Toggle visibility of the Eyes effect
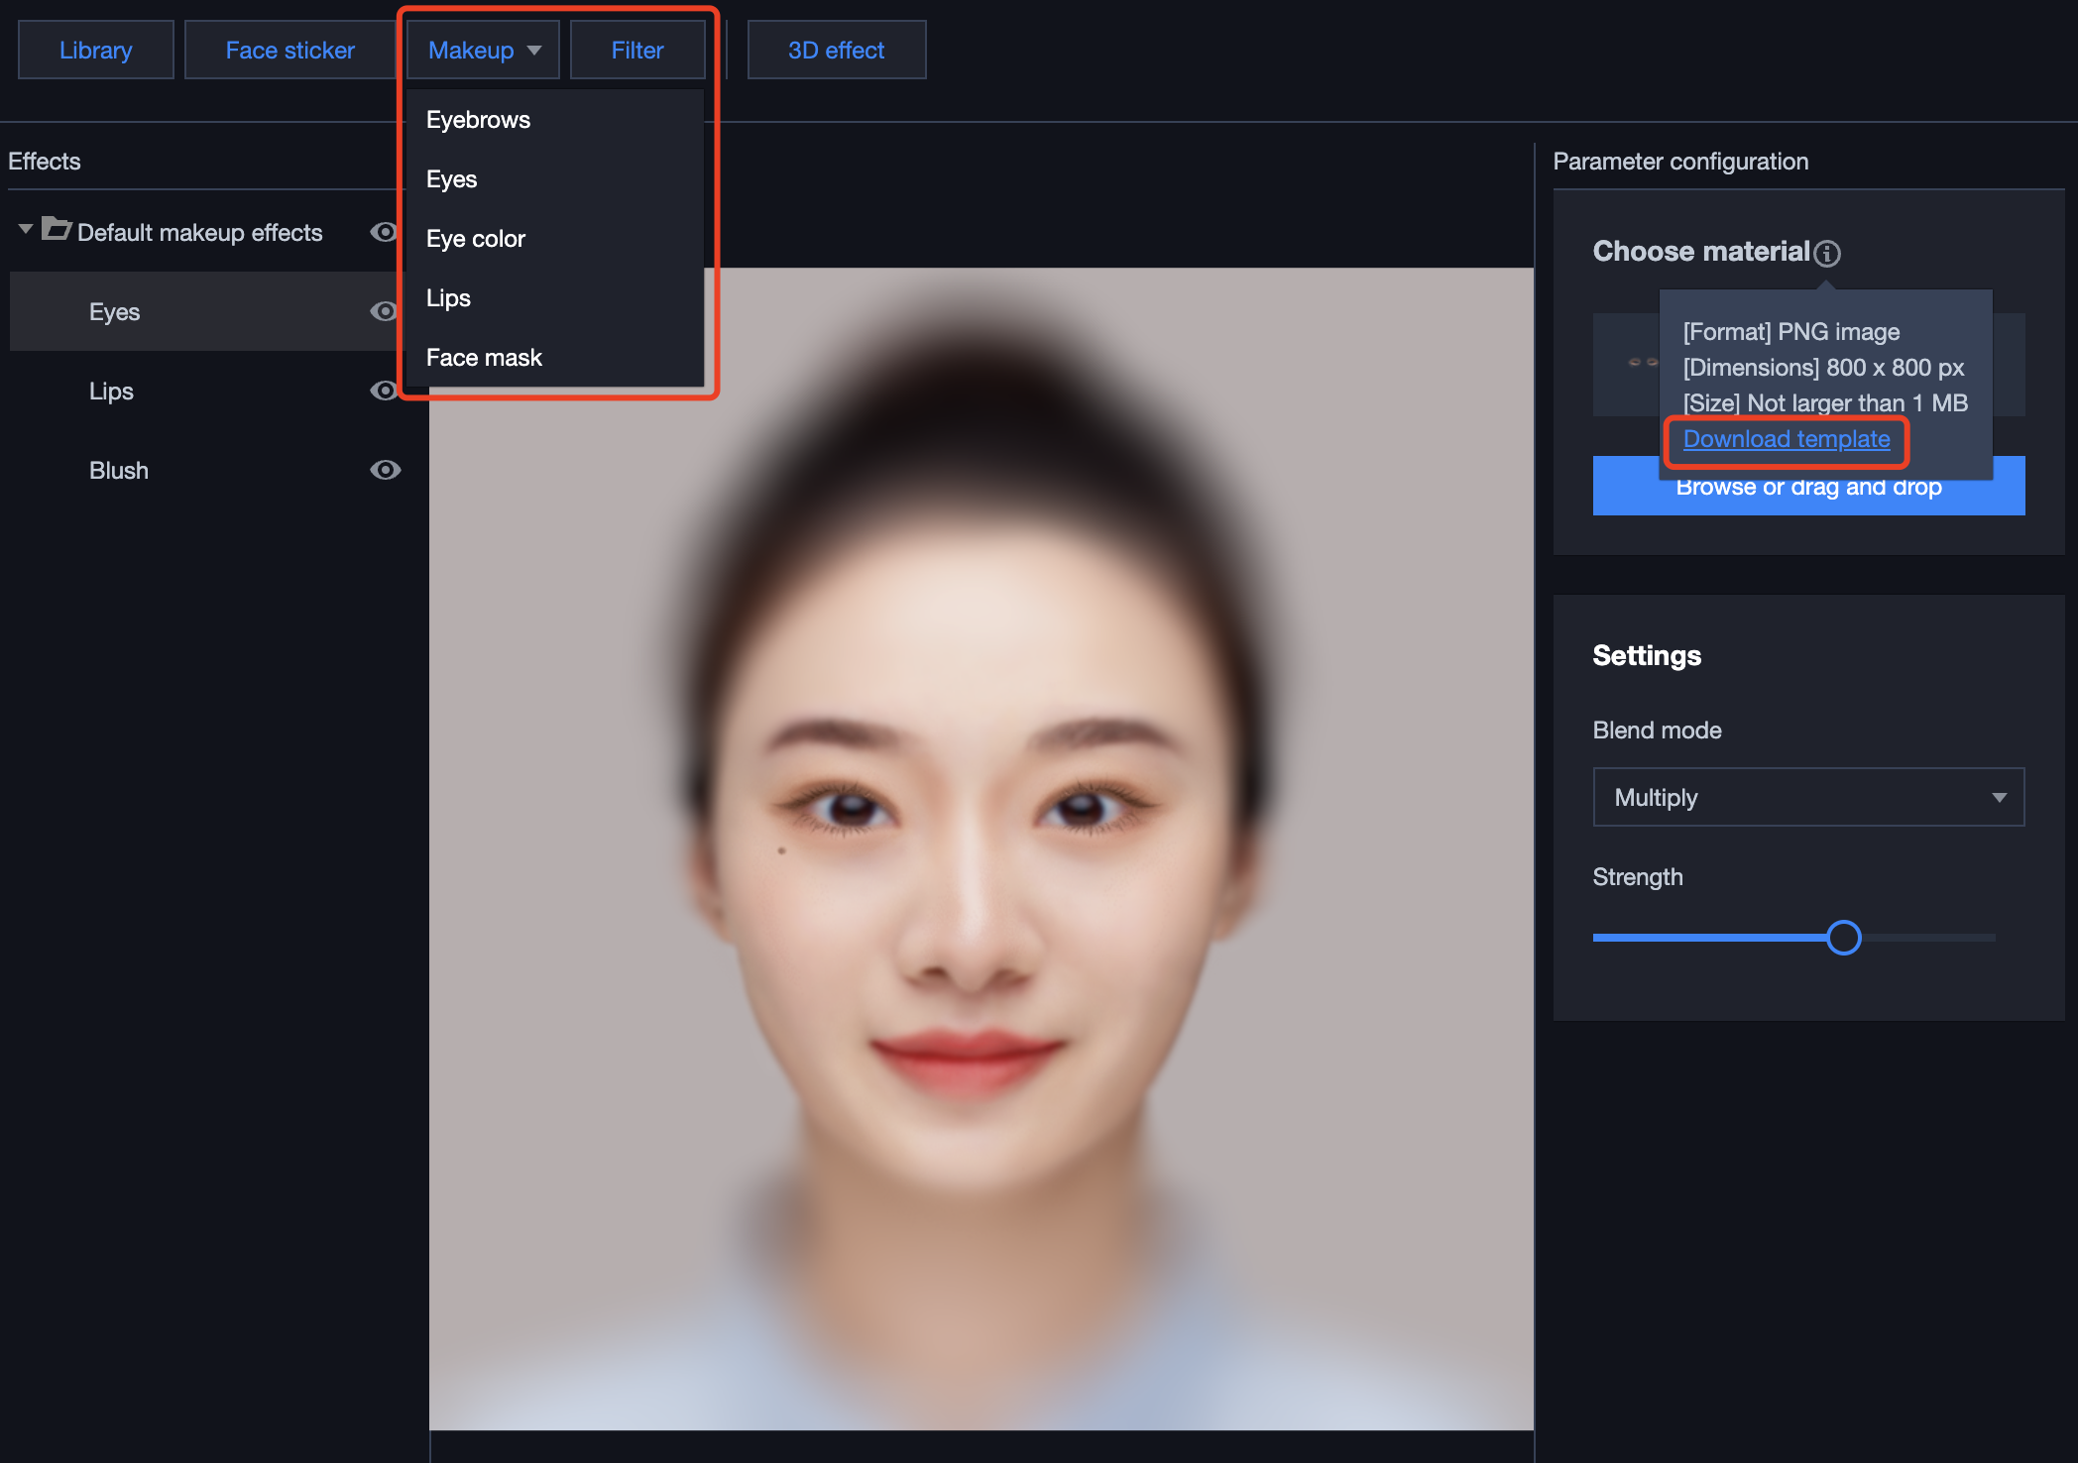 pos(384,311)
